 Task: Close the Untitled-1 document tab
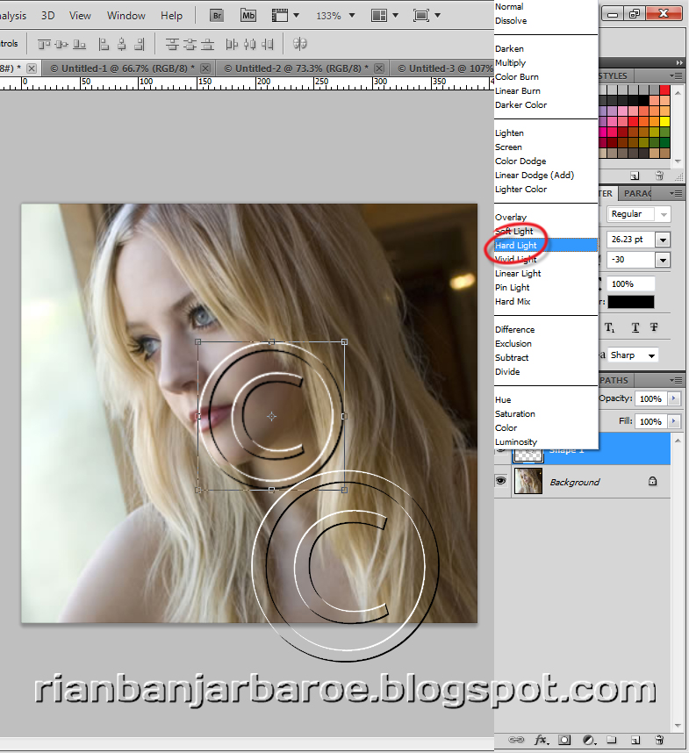(205, 68)
